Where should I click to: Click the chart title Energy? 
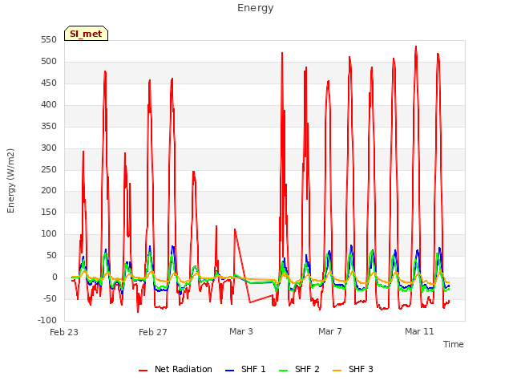click(255, 8)
